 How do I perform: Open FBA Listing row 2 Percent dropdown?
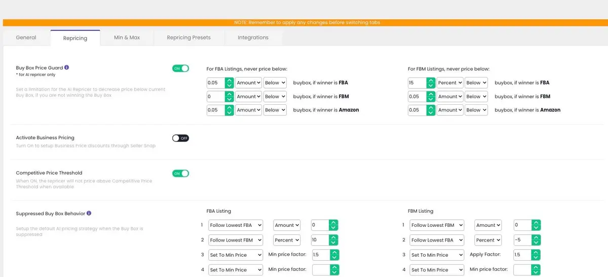[x=287, y=240]
